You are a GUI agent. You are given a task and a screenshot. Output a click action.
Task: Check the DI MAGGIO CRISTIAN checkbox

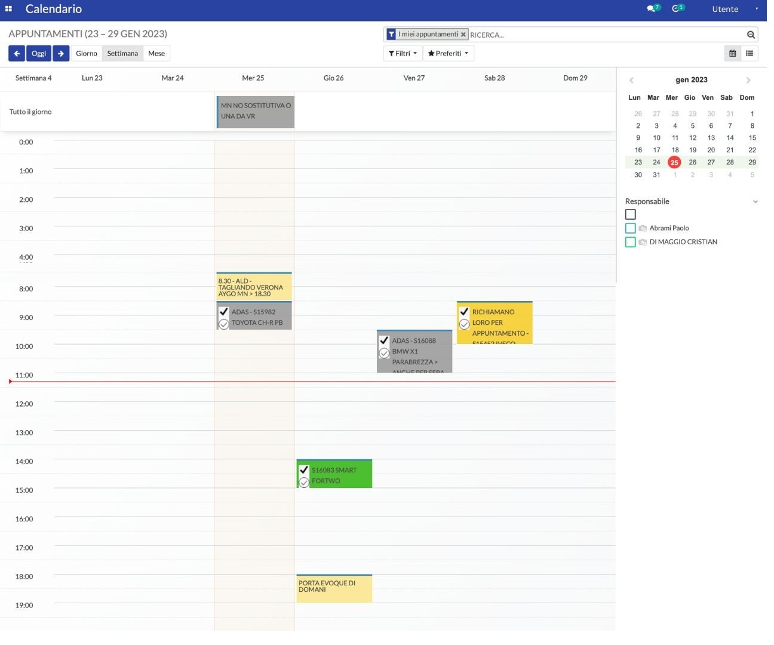[x=631, y=242]
